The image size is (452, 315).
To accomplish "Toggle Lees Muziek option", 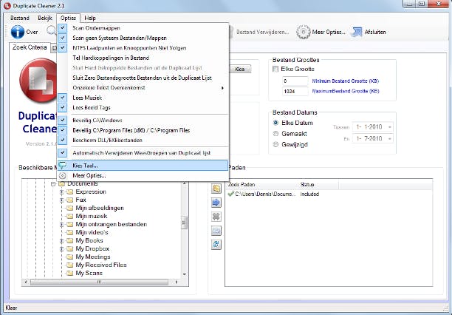I will click(143, 98).
